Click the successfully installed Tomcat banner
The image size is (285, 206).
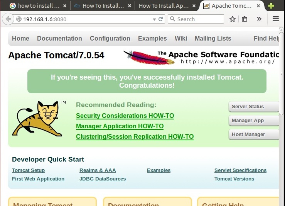147,81
